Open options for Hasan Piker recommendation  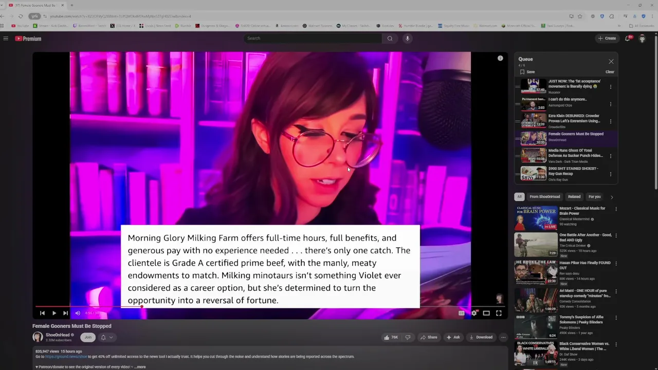click(x=616, y=264)
